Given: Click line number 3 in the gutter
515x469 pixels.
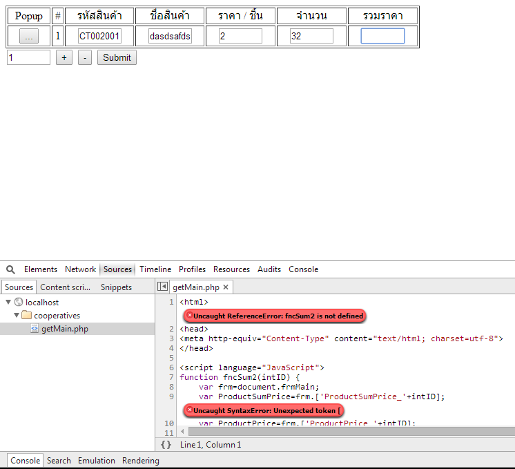Looking at the screenshot, I should pyautogui.click(x=171, y=338).
